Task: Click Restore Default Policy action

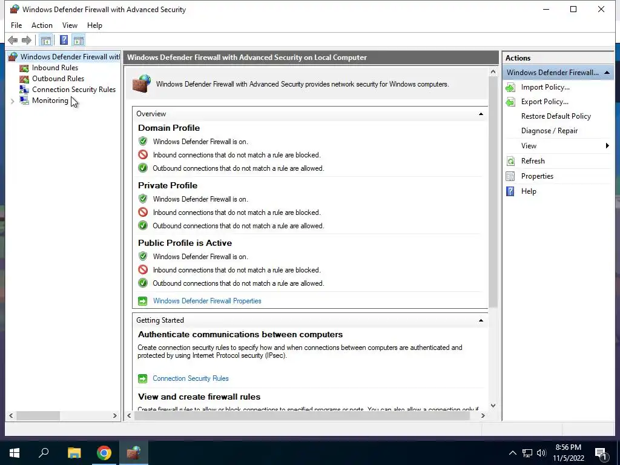Action: tap(556, 116)
